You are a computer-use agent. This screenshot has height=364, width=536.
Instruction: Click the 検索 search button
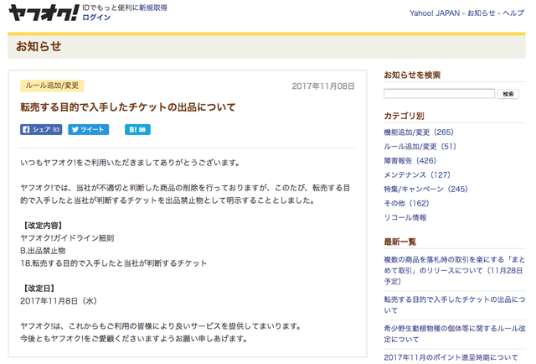[508, 94]
